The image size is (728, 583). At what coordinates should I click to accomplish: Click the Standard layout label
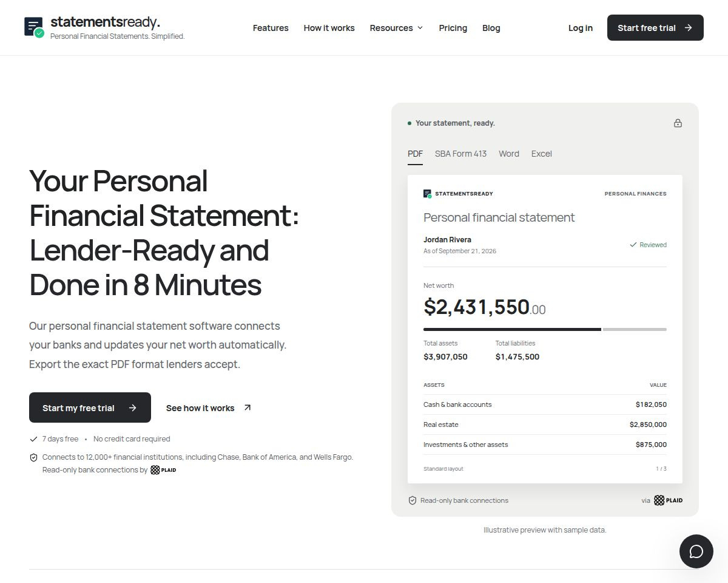pos(443,469)
